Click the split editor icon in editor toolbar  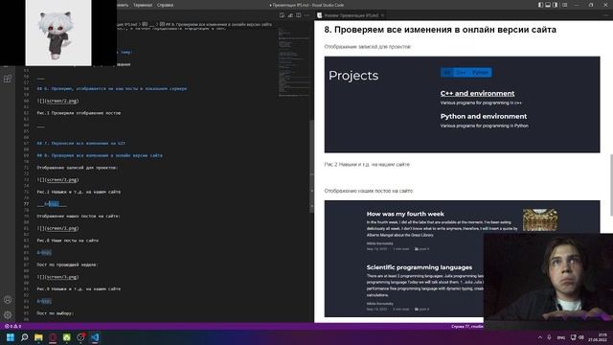click(x=299, y=15)
